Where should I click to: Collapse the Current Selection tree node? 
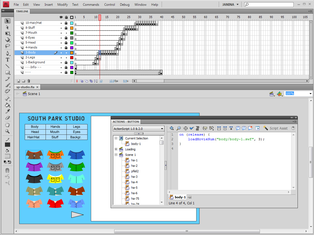(x=116, y=138)
